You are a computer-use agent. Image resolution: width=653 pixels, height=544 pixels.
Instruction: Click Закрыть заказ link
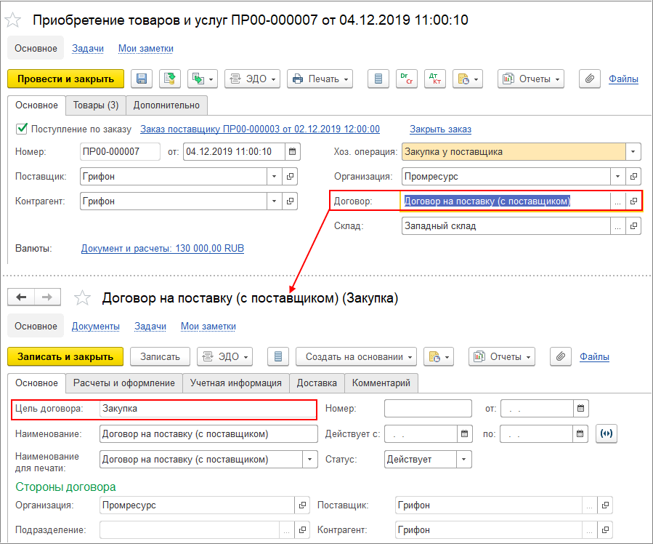[x=440, y=129]
